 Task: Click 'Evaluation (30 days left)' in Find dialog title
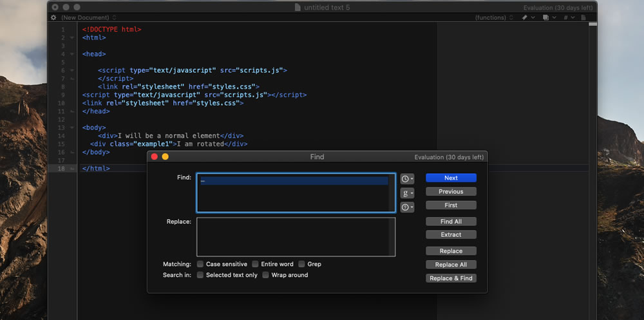point(449,157)
